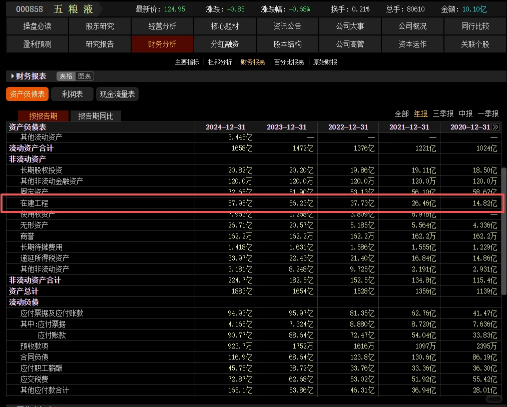Click the 其他应付款合计 row label
Image resolution: width=507 pixels, height=407 pixels.
pyautogui.click(x=45, y=390)
